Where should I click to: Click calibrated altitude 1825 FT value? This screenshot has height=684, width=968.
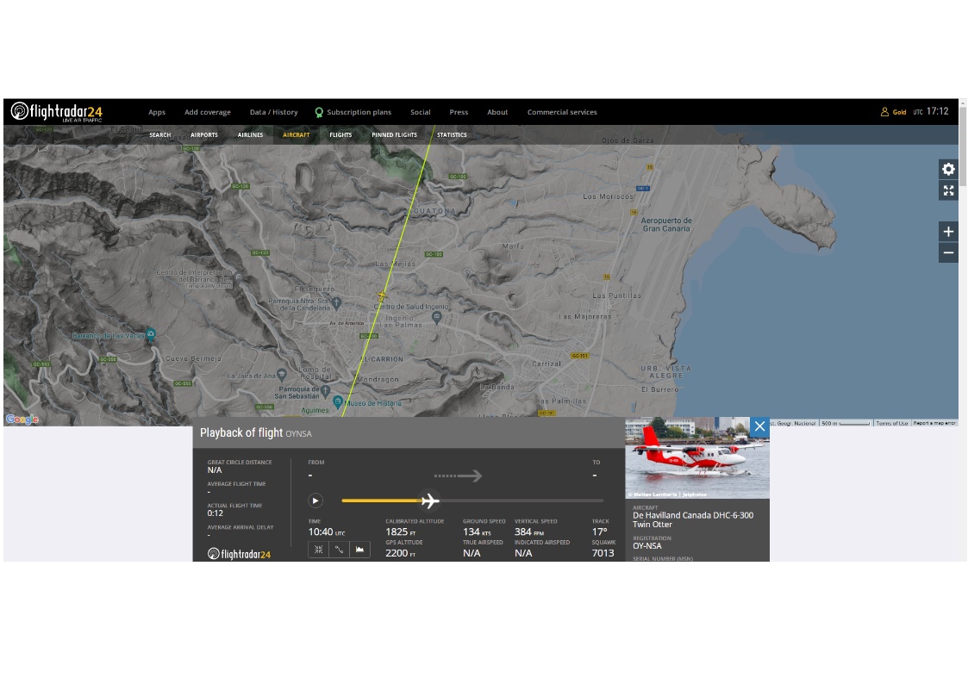[401, 532]
